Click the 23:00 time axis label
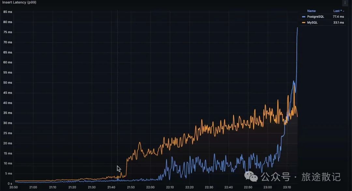This screenshot has height=191, width=352. (268, 187)
